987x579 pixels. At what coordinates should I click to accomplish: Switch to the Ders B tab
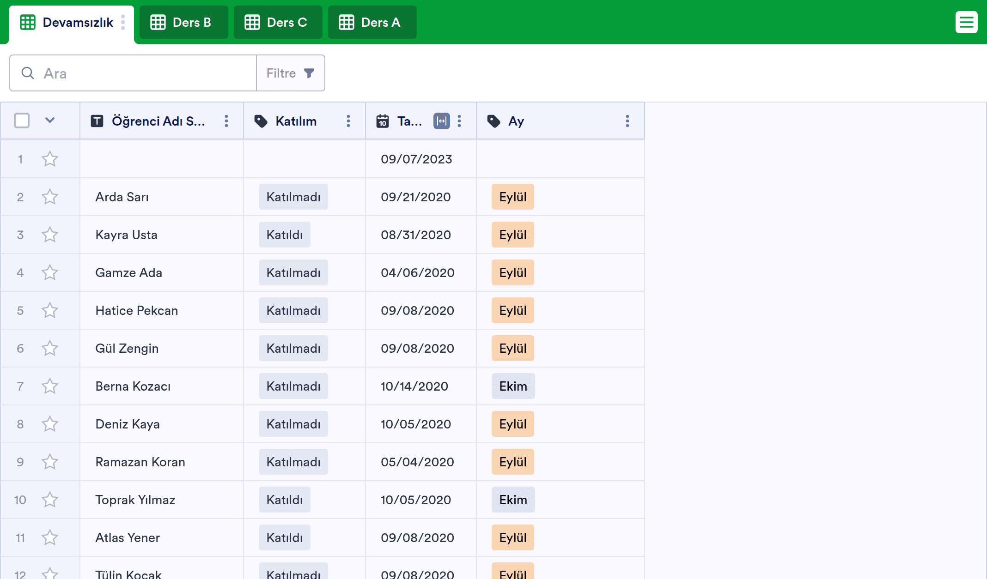coord(183,22)
